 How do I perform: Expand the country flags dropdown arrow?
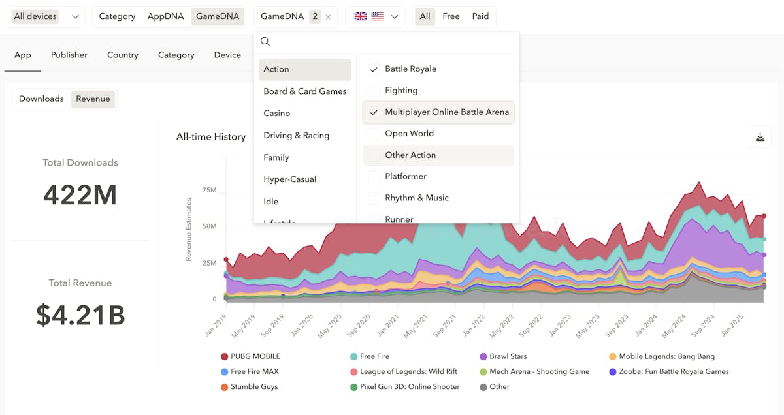(x=395, y=17)
